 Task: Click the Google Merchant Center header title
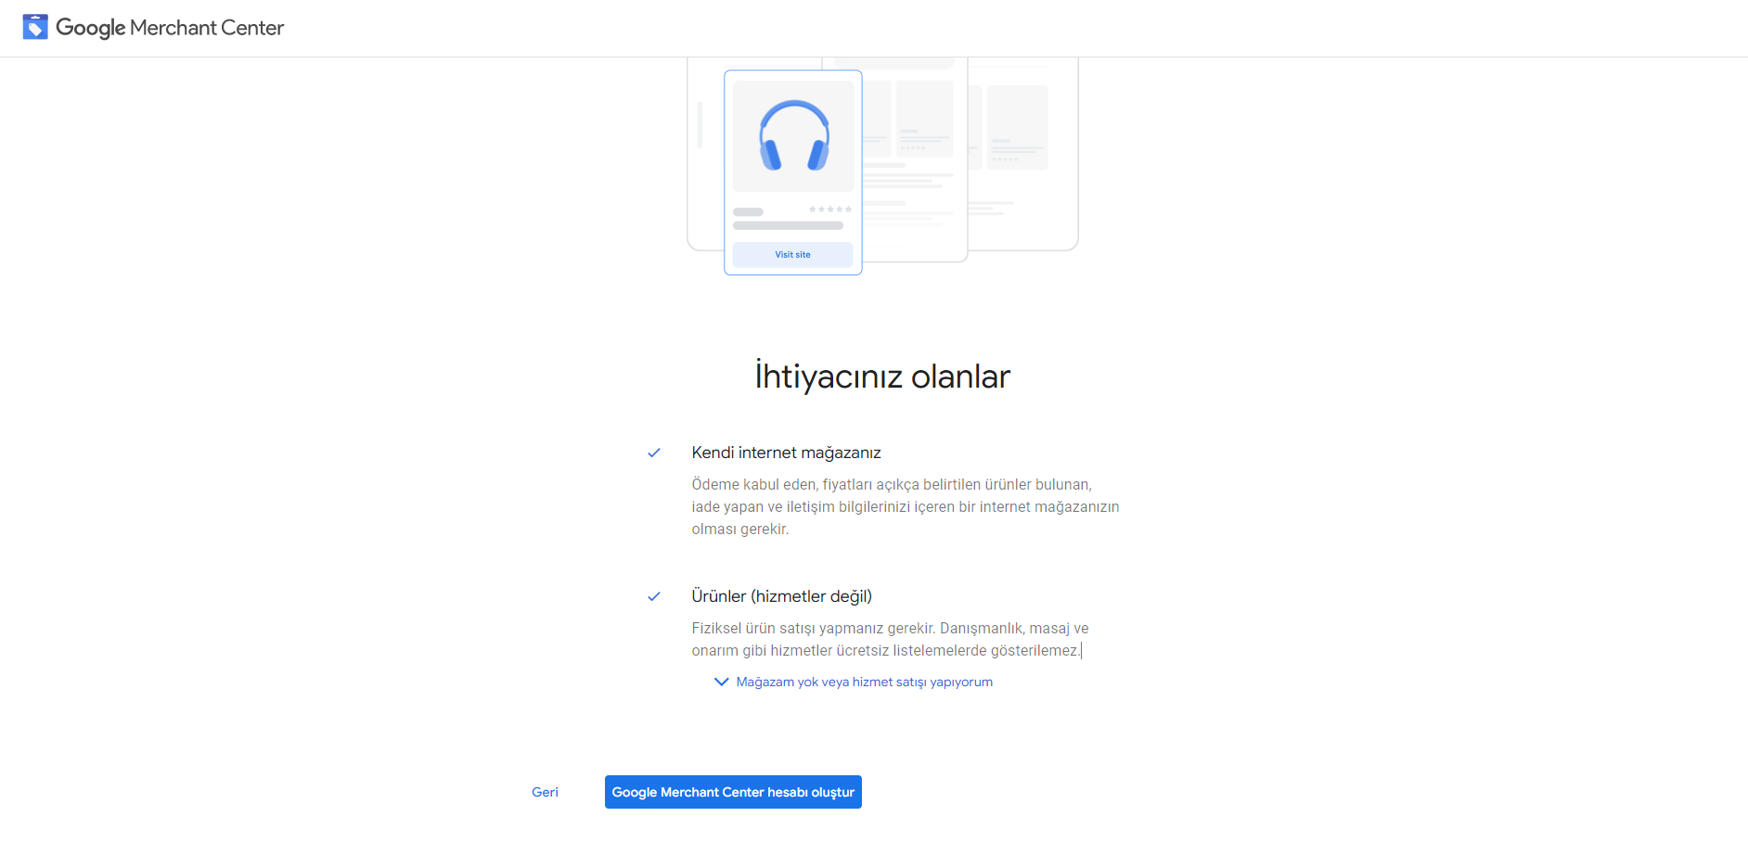(170, 28)
